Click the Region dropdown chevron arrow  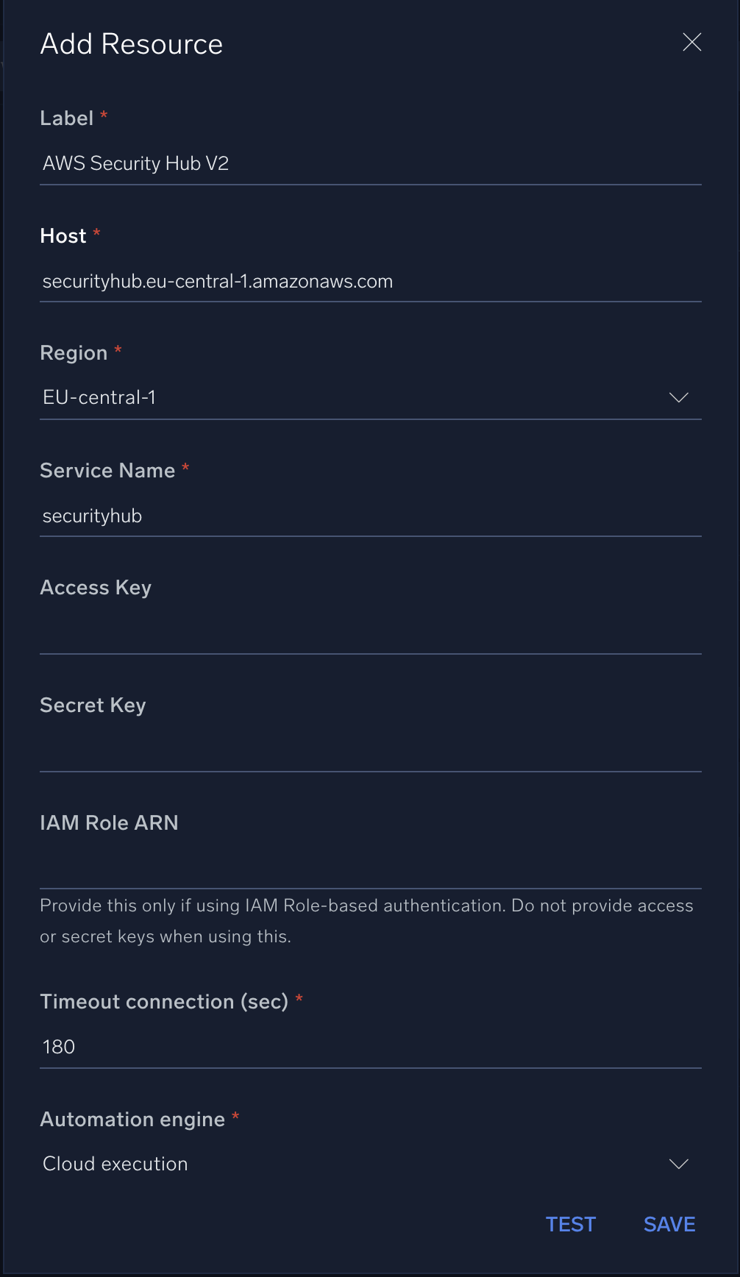tap(678, 398)
